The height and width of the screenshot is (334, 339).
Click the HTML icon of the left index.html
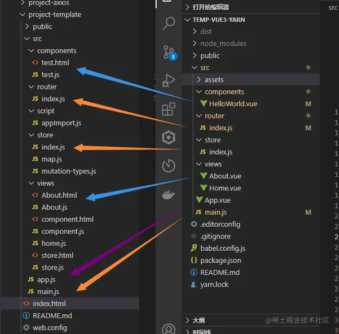click(x=26, y=303)
